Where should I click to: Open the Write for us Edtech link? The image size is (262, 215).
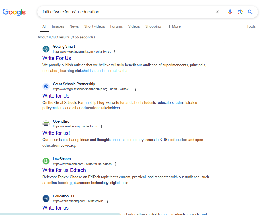[64, 170]
